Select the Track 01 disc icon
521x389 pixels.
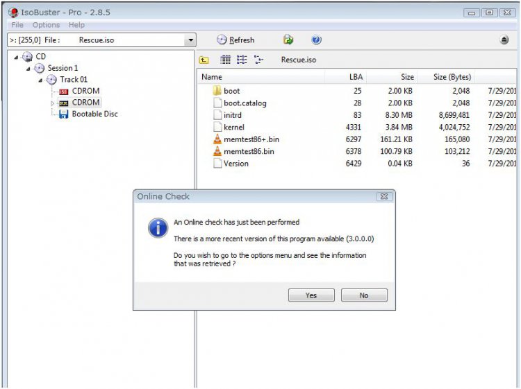pos(51,80)
